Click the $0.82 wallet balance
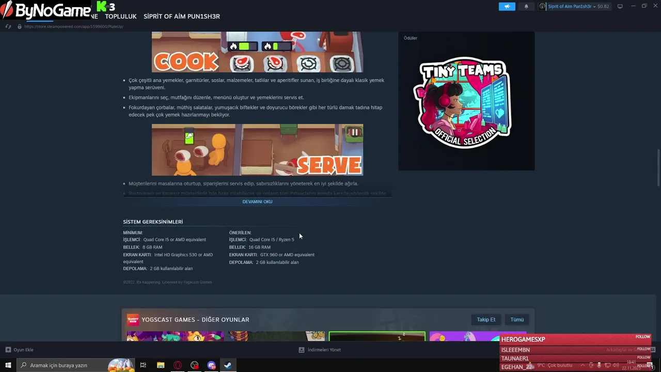 603,6
